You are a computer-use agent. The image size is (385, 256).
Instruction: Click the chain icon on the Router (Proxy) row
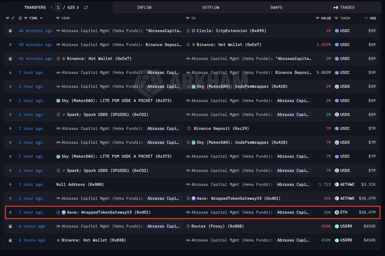(10, 227)
